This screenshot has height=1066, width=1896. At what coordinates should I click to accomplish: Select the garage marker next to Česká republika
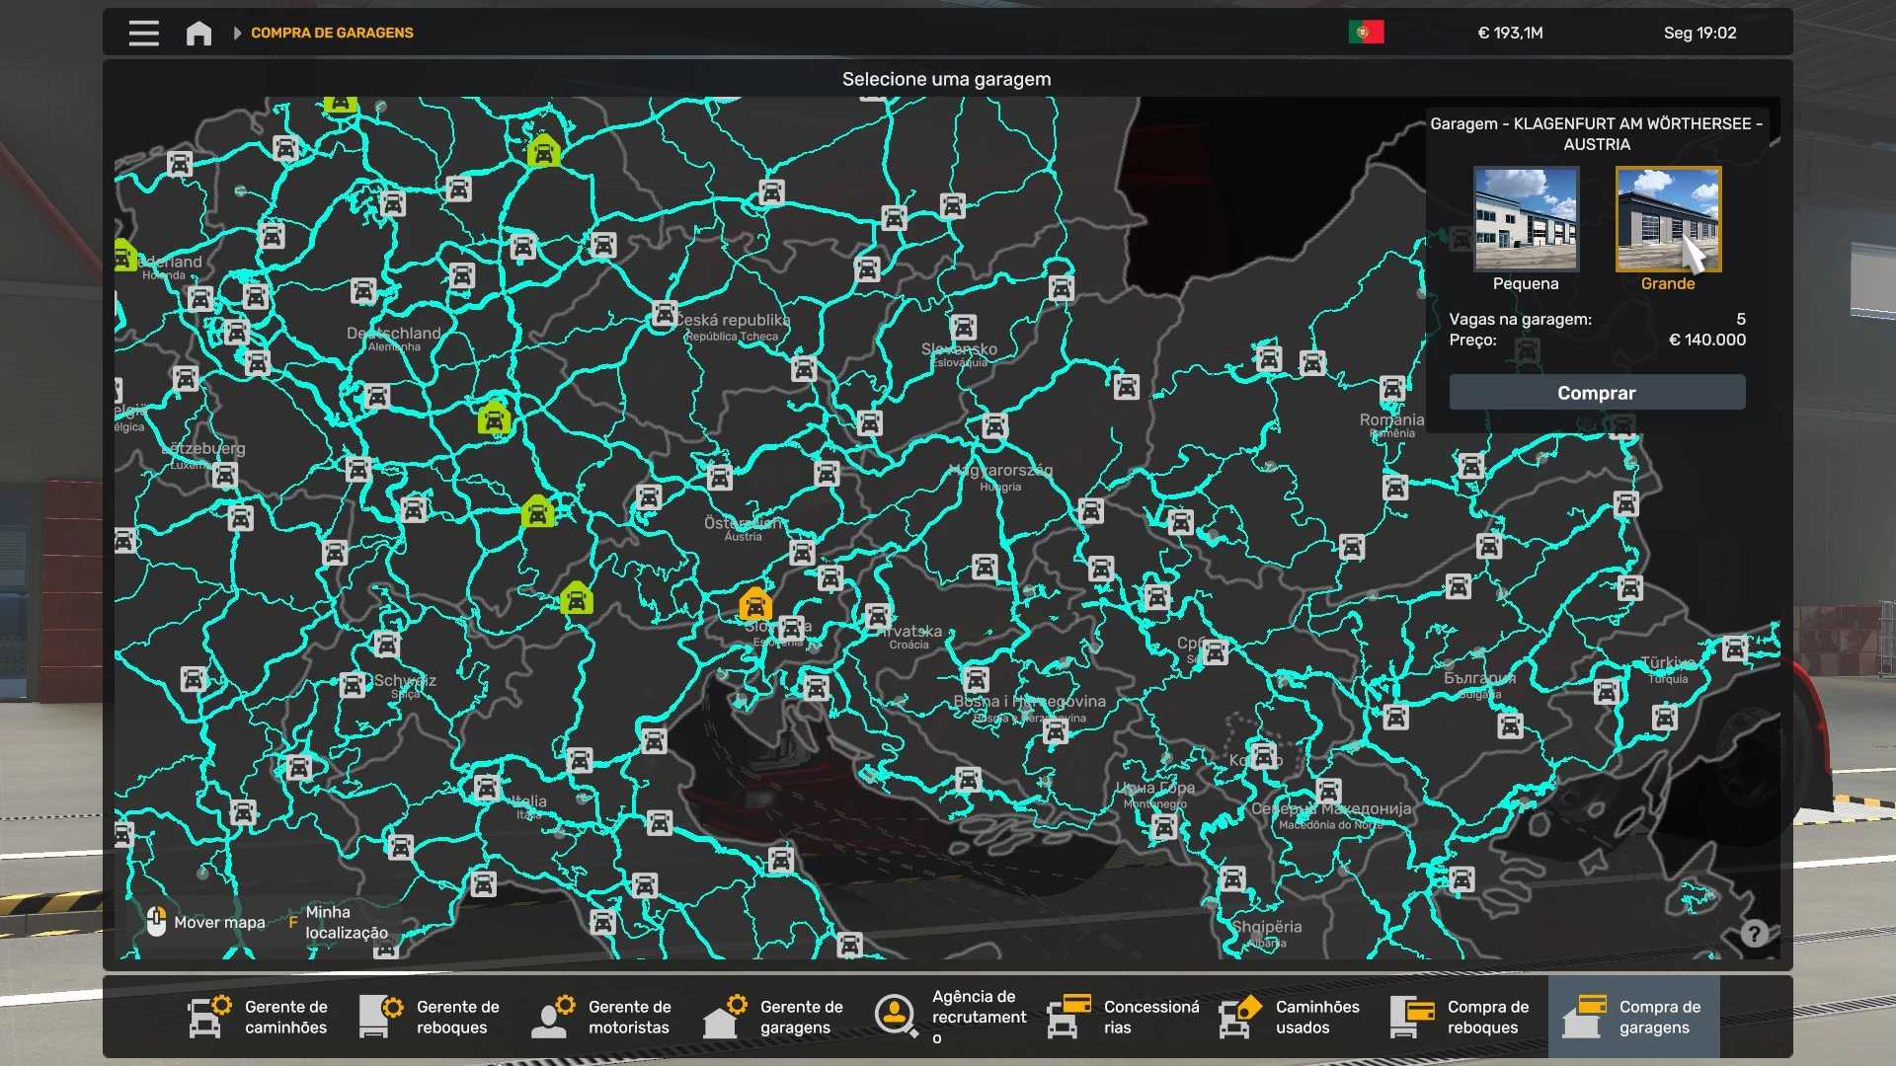pos(665,314)
